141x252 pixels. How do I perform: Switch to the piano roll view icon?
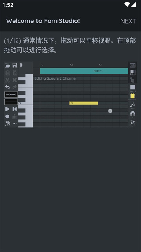click(x=132, y=72)
